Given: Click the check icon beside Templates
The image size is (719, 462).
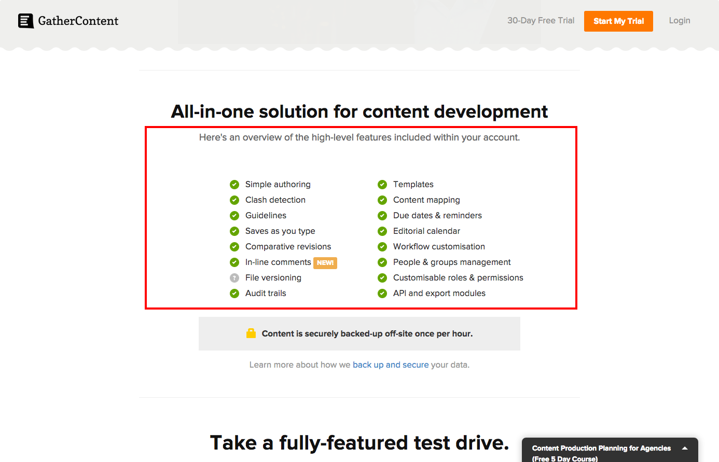Looking at the screenshot, I should [x=382, y=185].
